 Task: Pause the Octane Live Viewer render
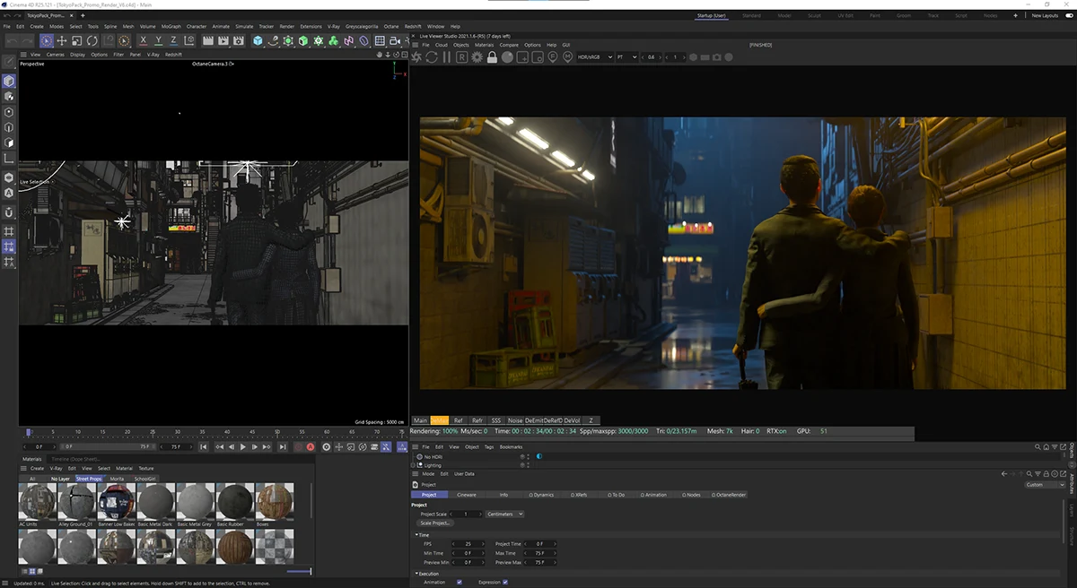click(x=446, y=57)
